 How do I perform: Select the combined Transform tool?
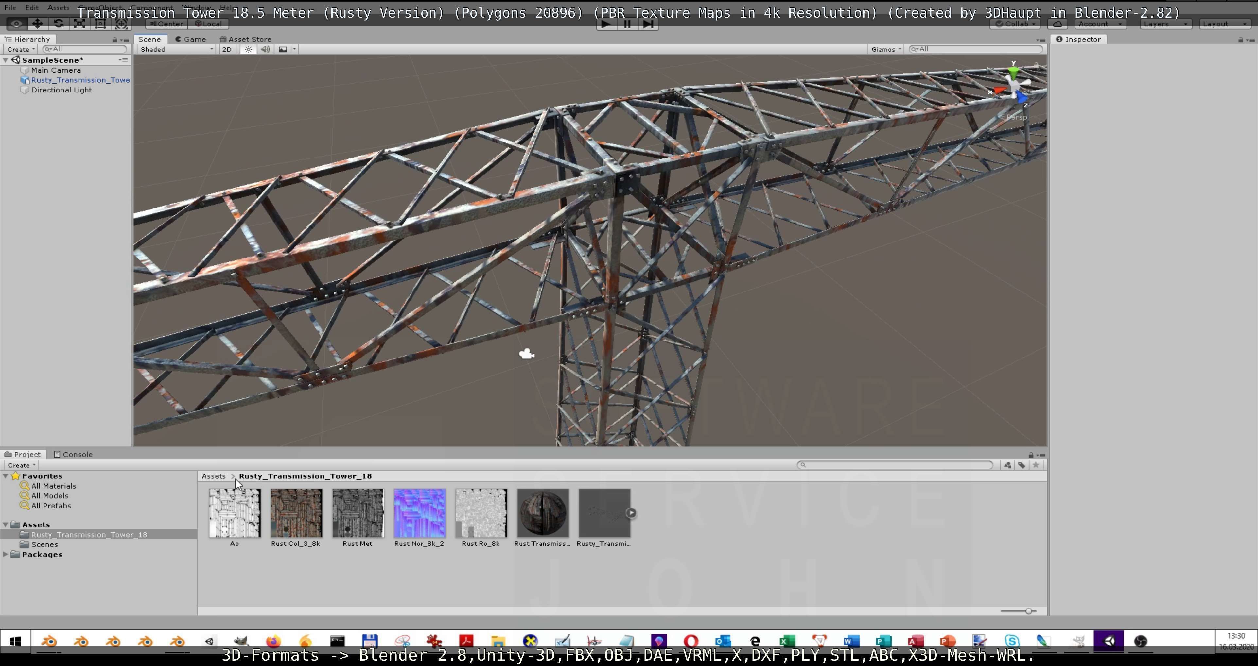click(122, 24)
